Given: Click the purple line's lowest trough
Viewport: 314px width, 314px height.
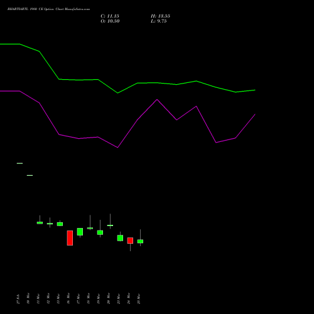Looking at the screenshot, I should pyautogui.click(x=117, y=148).
